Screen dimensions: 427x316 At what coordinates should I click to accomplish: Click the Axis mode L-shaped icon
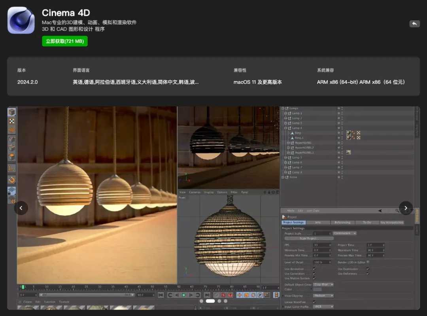tap(12, 168)
